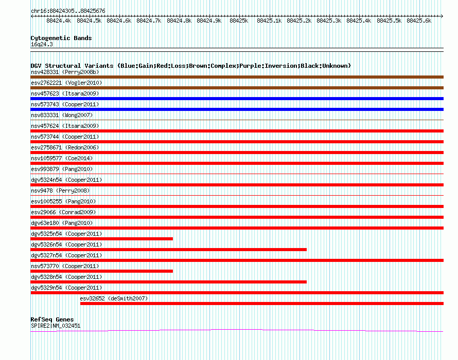
Task: Click the esv29066 (Conrad2009) label
Action: 63,212
